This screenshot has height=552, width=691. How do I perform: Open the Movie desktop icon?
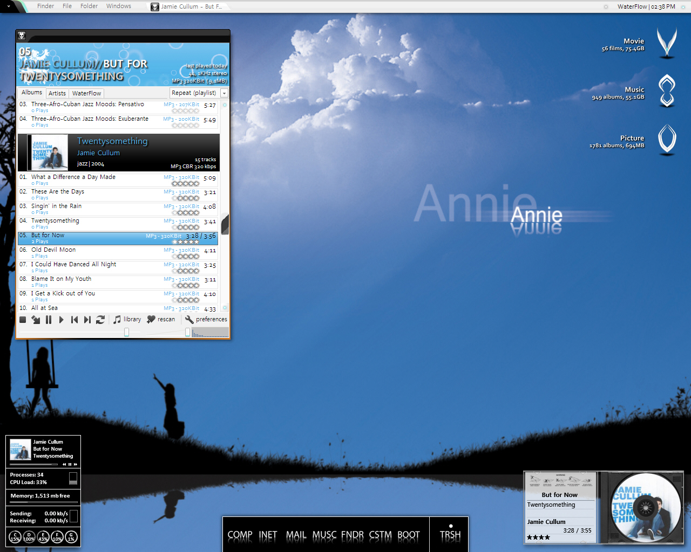(x=667, y=43)
